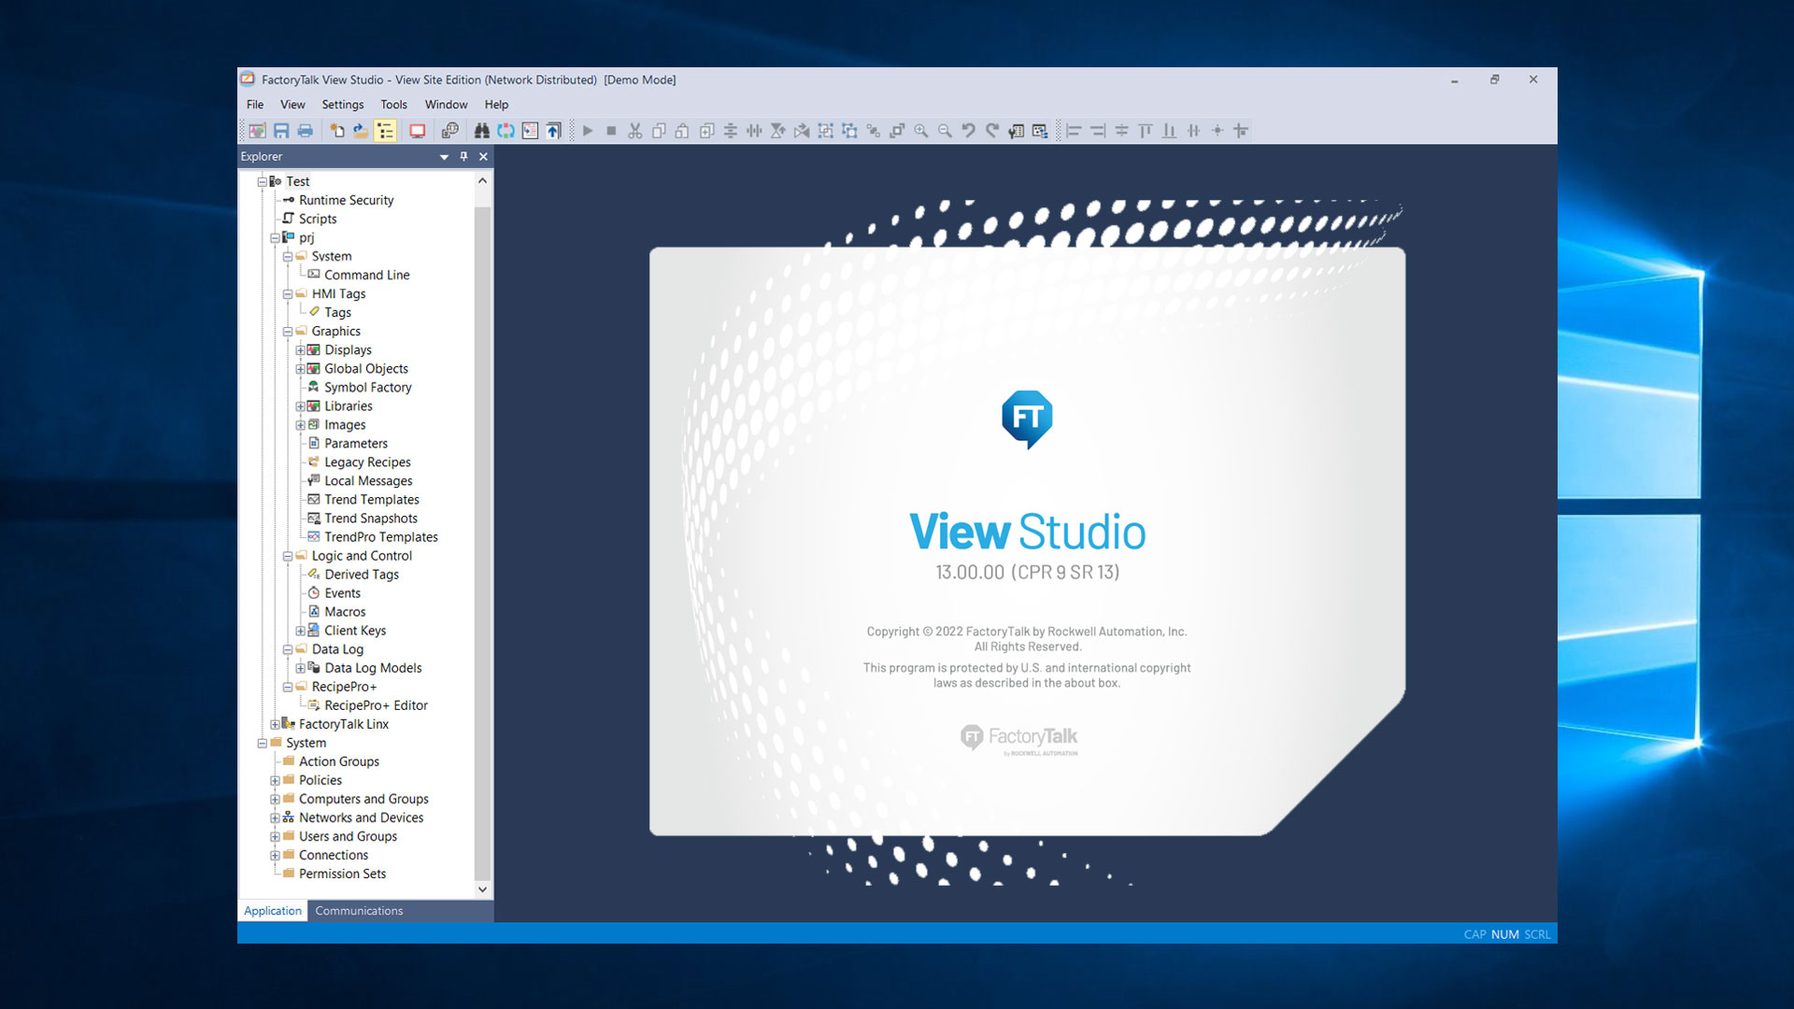Screen dimensions: 1794x1009
Task: Open the RecipePro+ Editor
Action: tap(376, 705)
